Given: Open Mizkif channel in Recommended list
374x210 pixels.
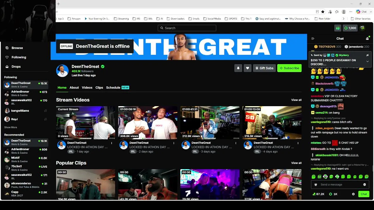Looking at the screenshot, I should [x=26, y=160].
